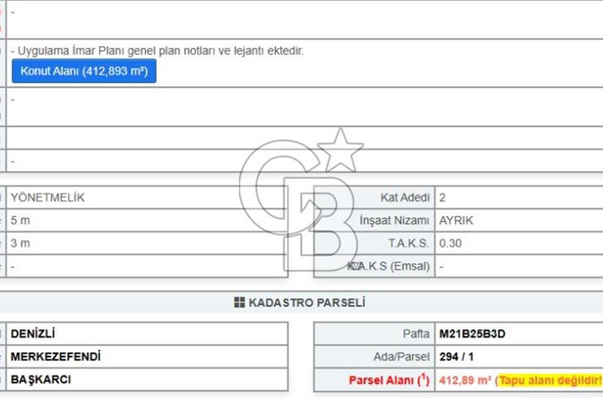
Task: Click the K.A.K.S (Emsal) label
Action: coord(389,266)
